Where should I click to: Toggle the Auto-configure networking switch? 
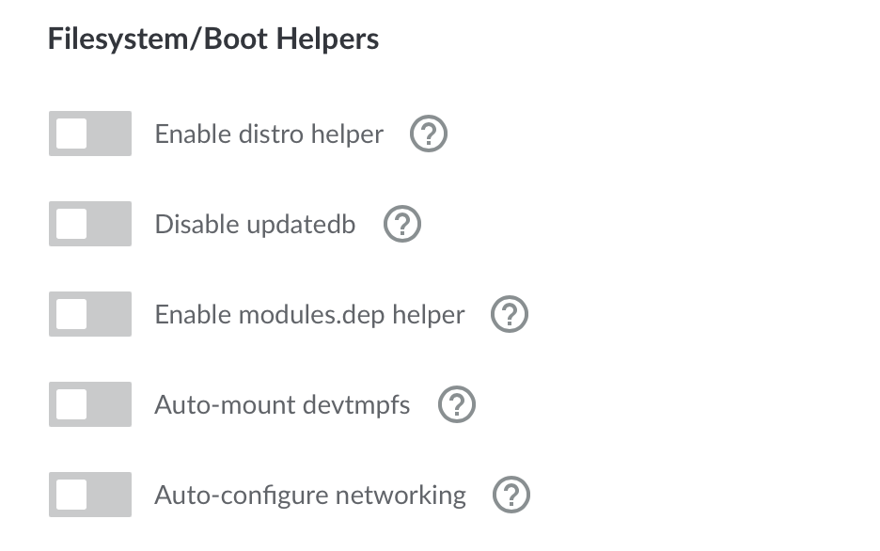[90, 495]
